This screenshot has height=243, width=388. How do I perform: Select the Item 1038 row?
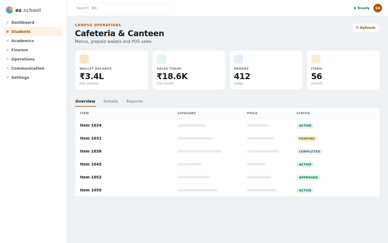point(227,151)
